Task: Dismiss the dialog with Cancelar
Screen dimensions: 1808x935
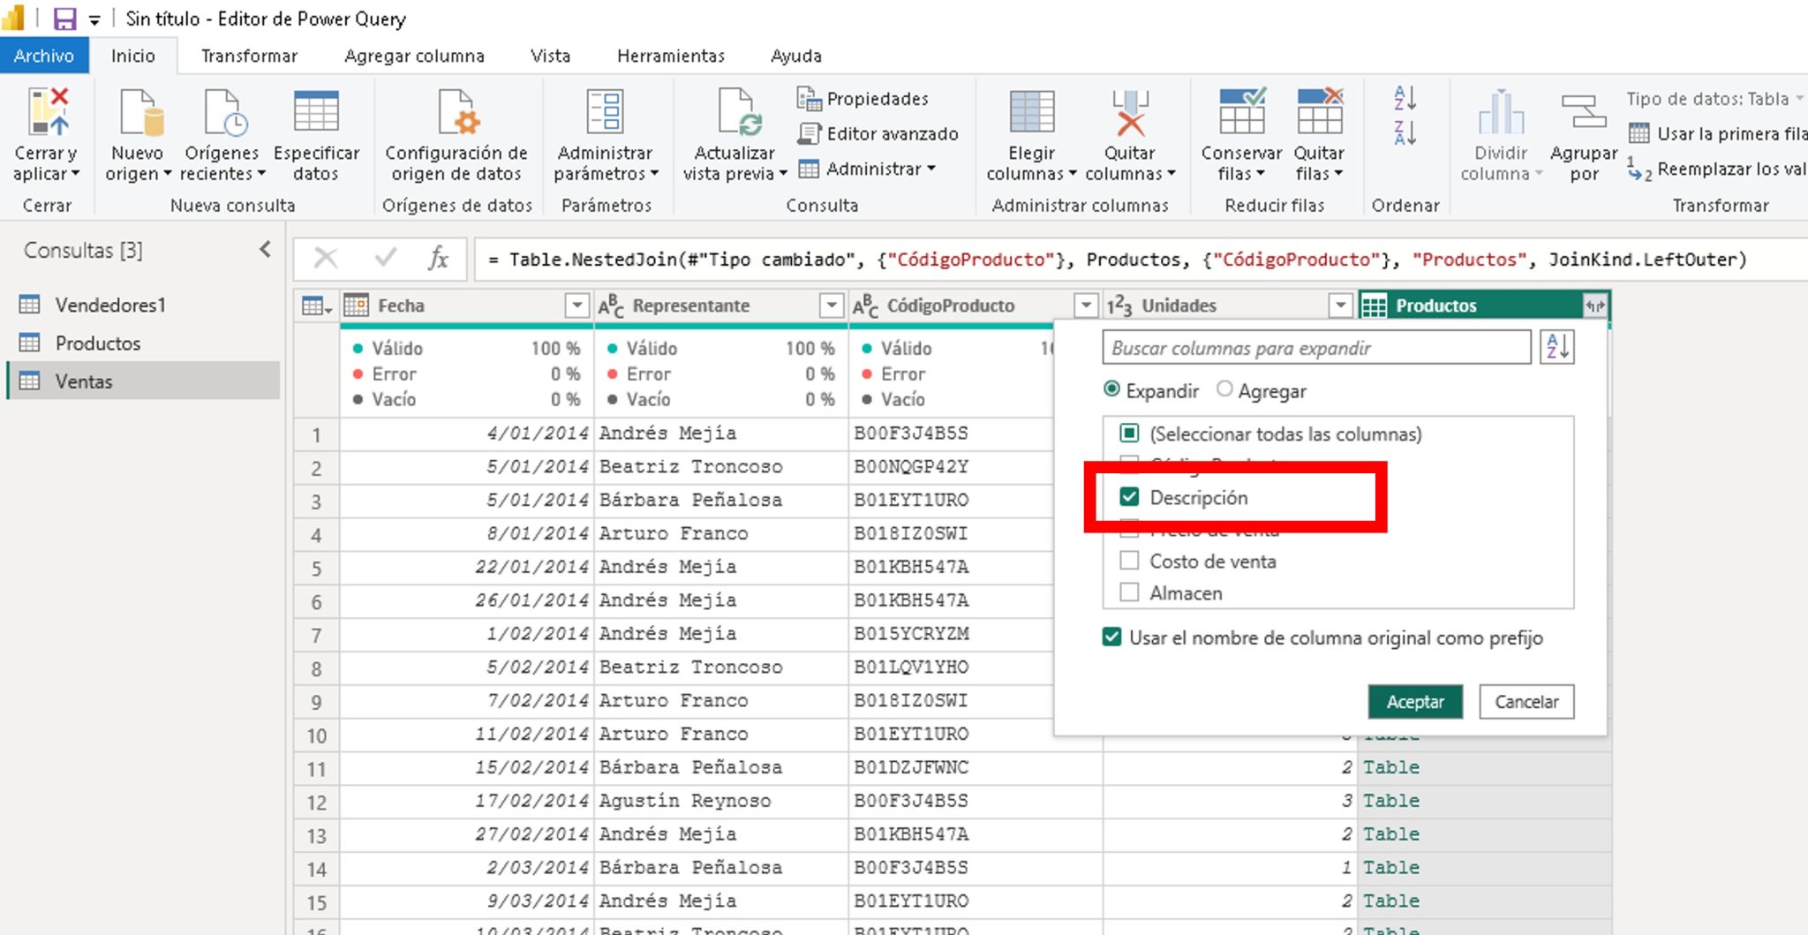Action: click(x=1526, y=702)
